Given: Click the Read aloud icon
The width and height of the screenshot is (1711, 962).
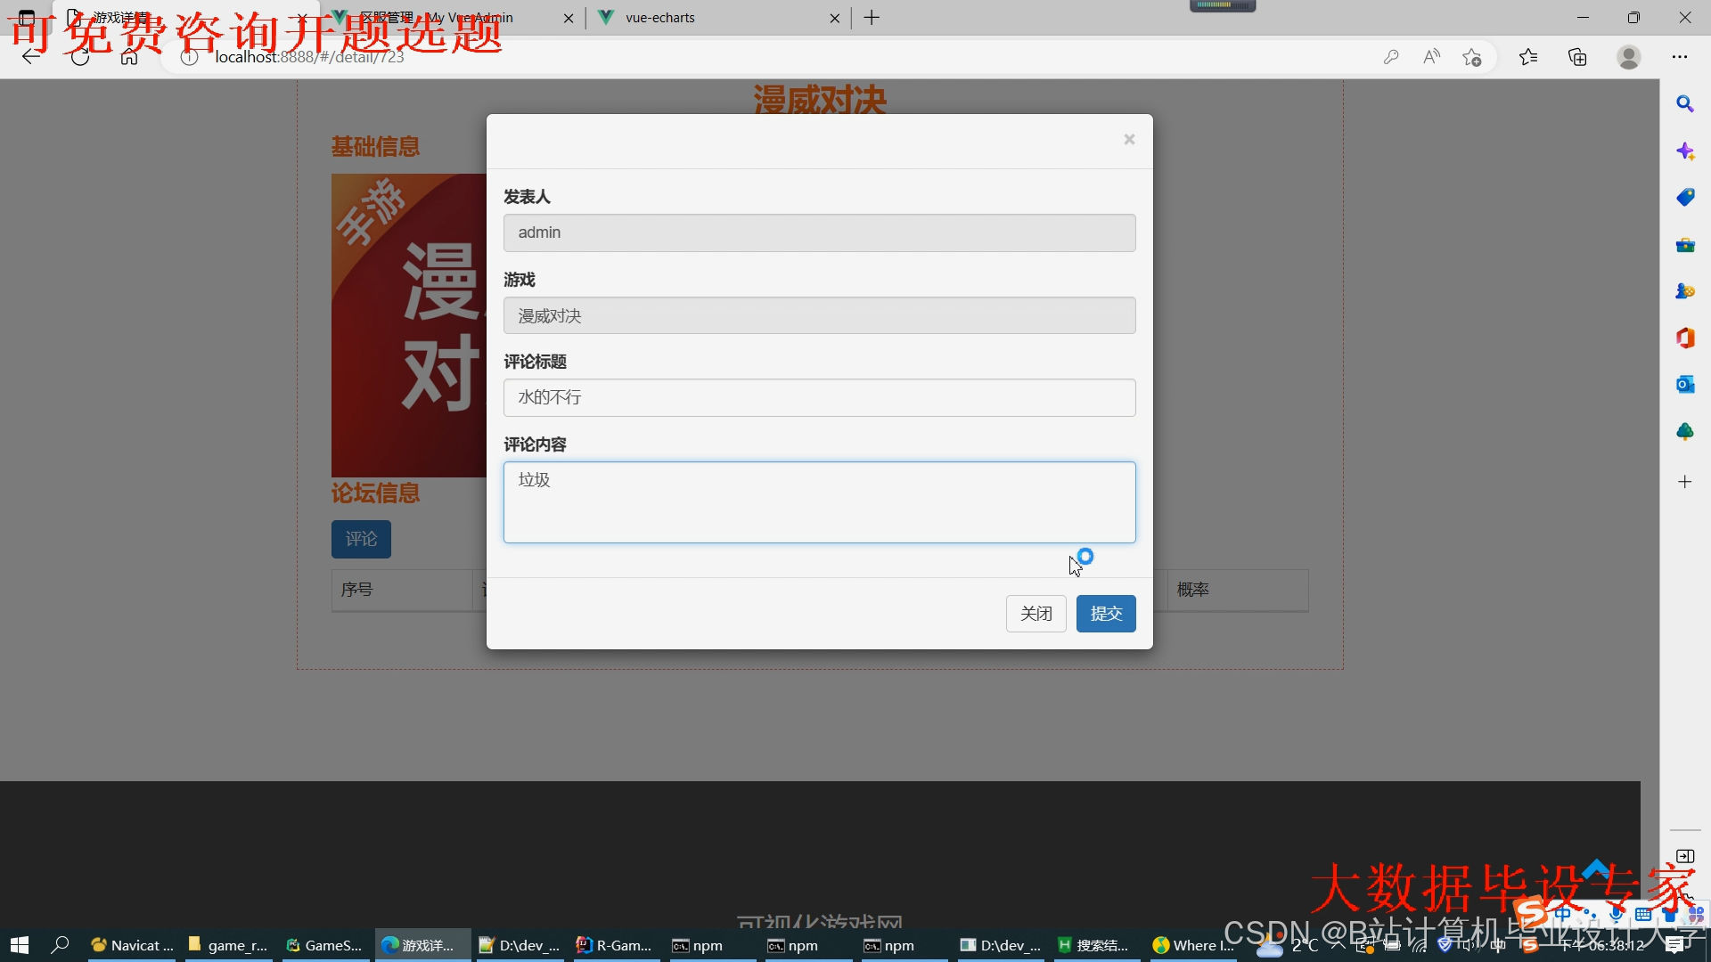Looking at the screenshot, I should pos(1431,57).
